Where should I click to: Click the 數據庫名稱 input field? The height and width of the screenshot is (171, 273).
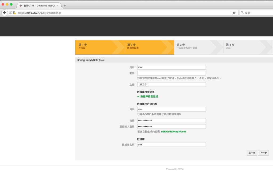pos(171,144)
